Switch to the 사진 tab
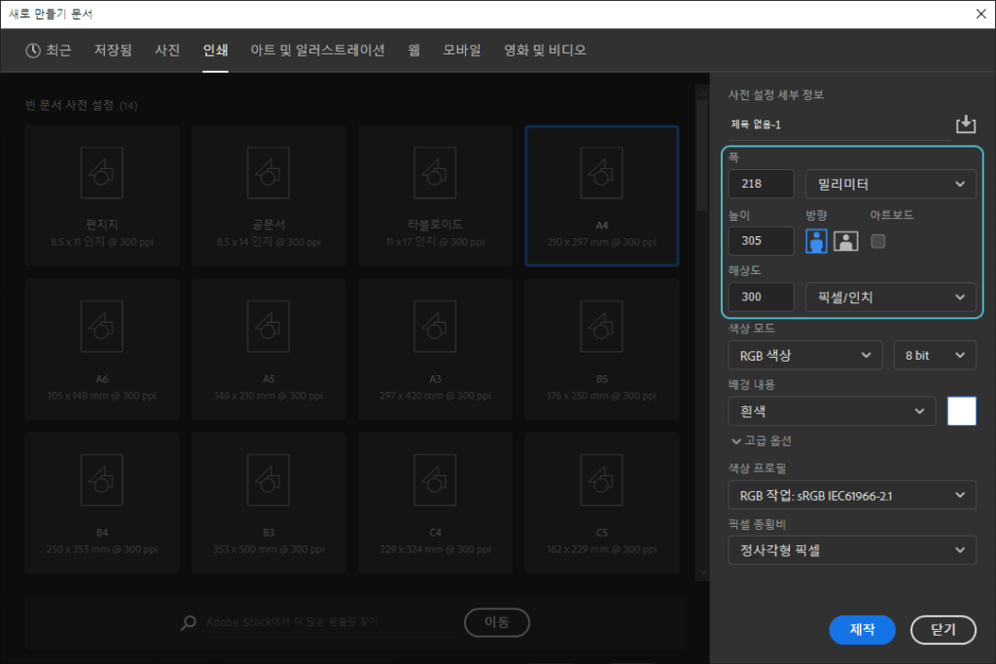The width and height of the screenshot is (996, 664). coord(167,51)
